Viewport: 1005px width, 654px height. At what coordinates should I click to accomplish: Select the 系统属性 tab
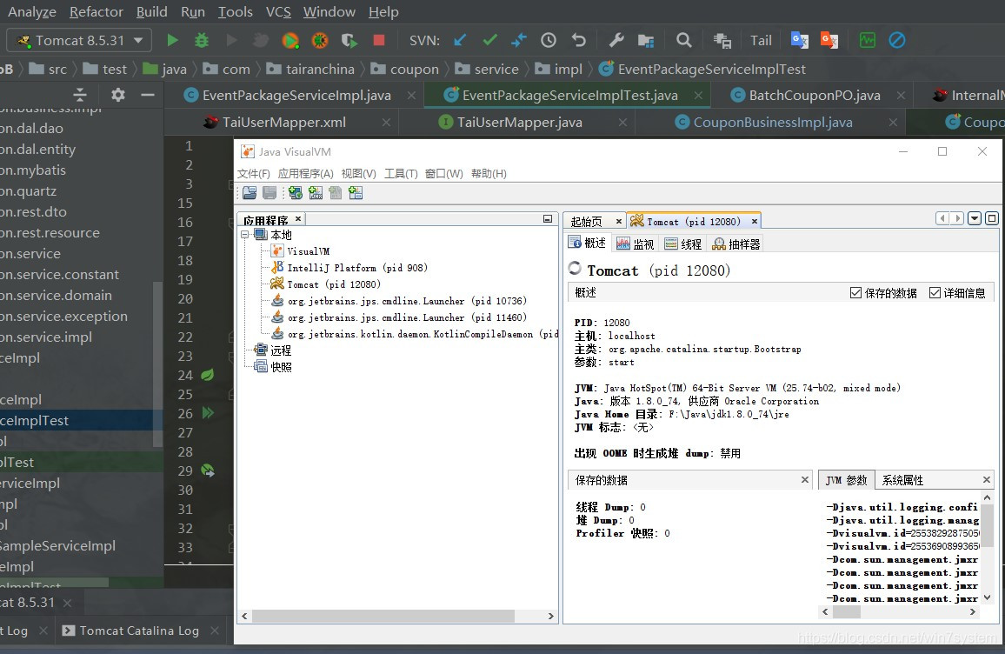(x=902, y=480)
